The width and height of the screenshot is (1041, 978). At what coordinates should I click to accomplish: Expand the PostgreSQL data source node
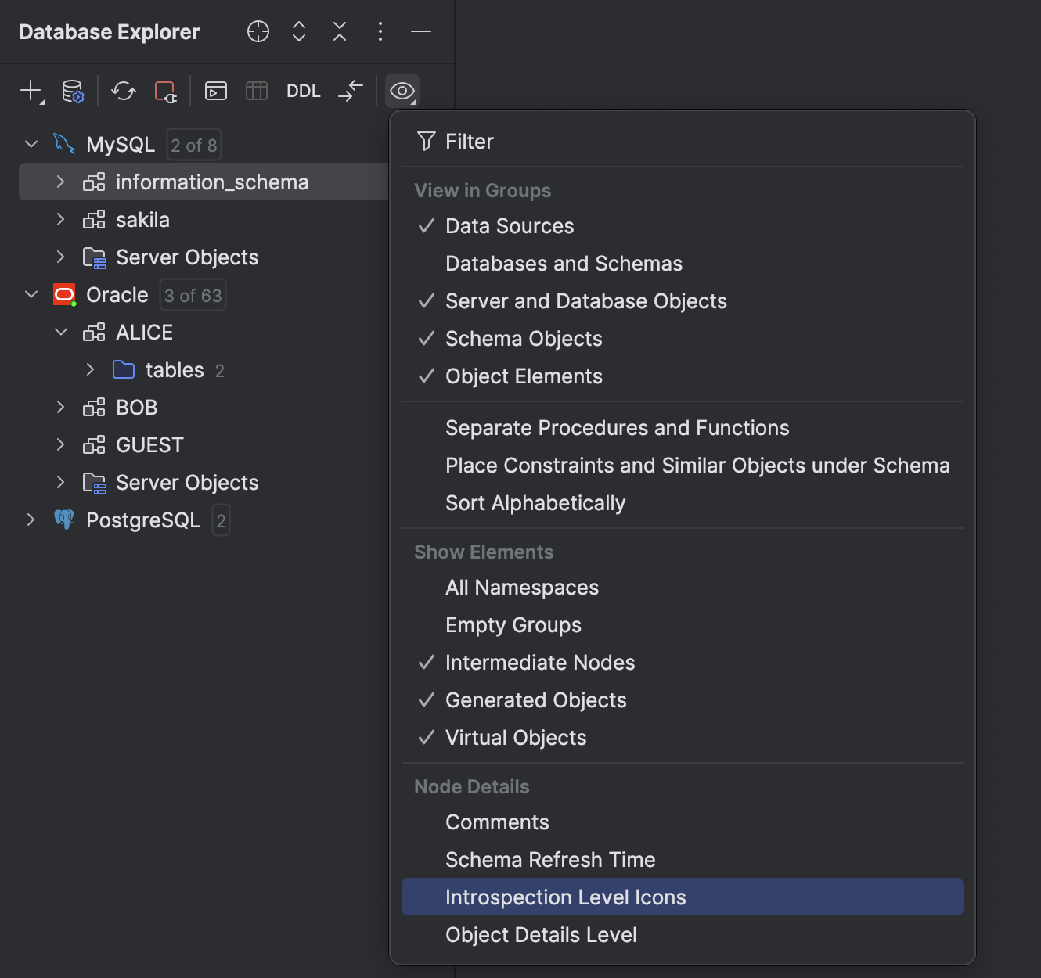coord(31,520)
